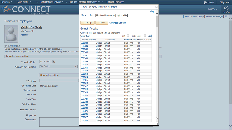Click the Help link in page header
This screenshot has height=130, width=232.
pos(202,16)
